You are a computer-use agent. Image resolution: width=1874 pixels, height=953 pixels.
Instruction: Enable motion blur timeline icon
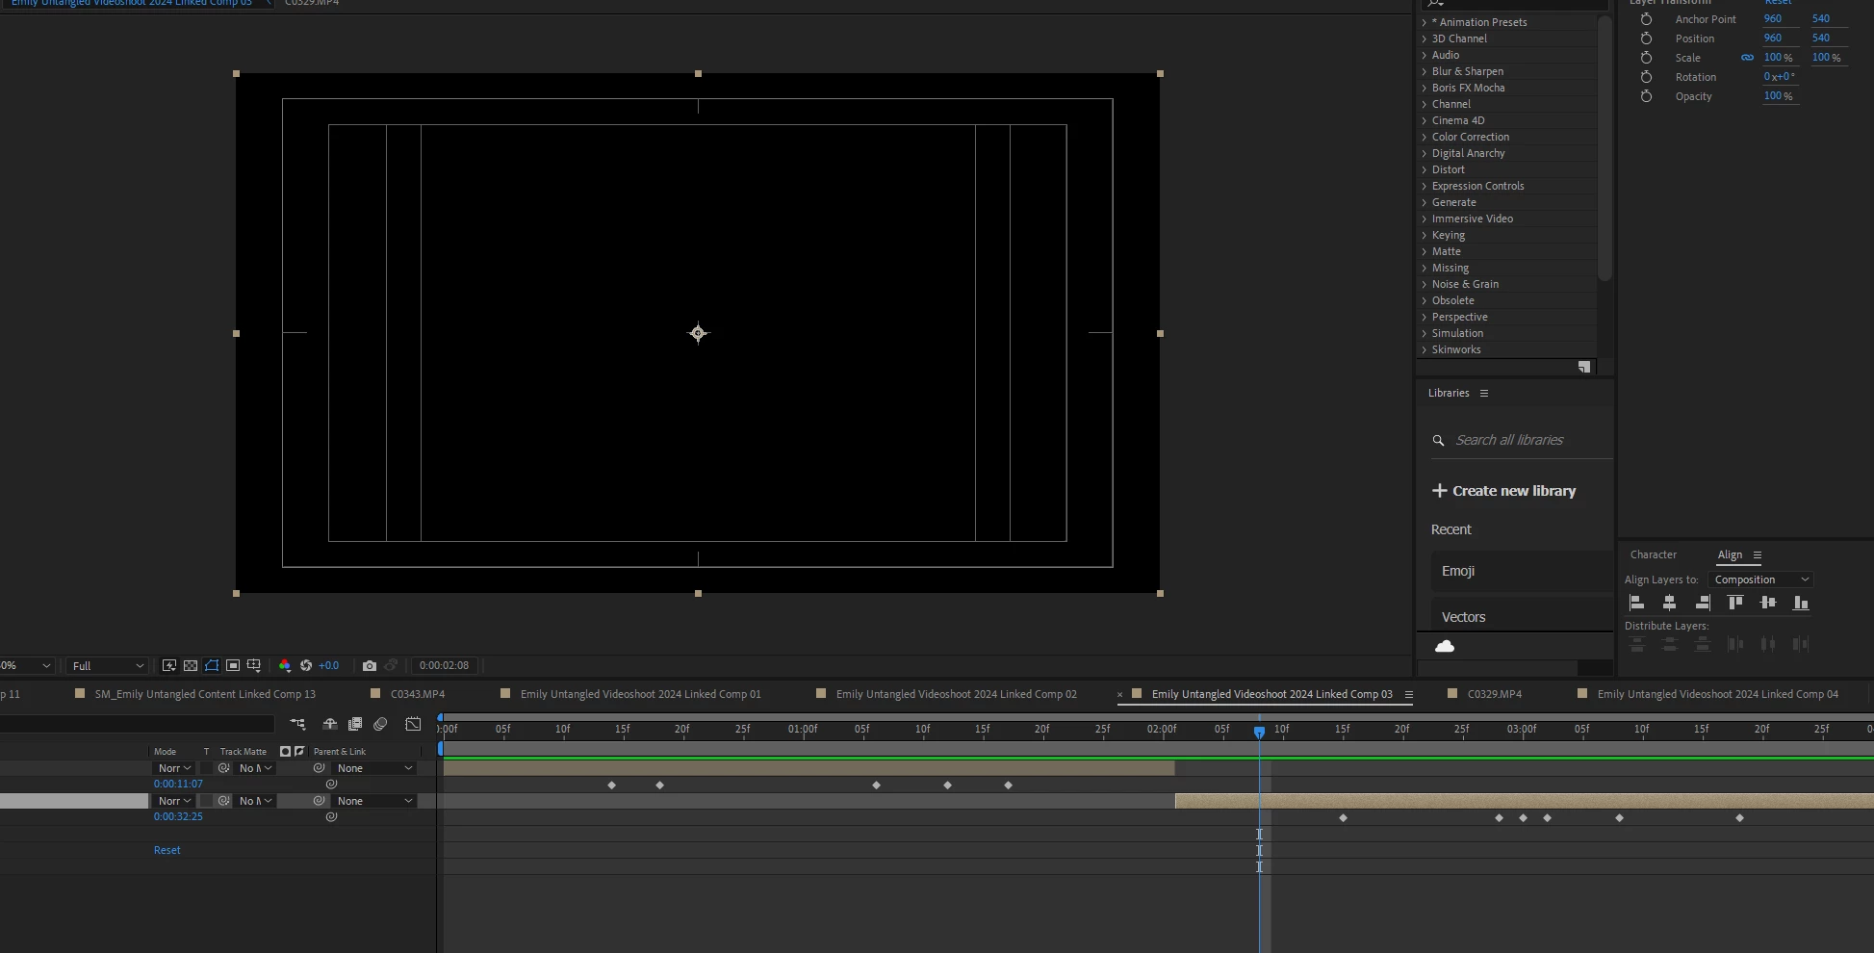tap(380, 724)
